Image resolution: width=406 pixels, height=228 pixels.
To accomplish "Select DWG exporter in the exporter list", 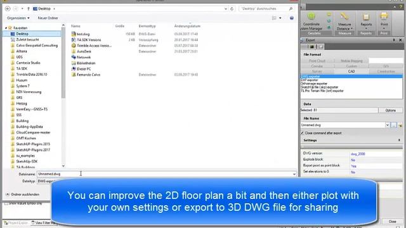I will [x=351, y=77].
